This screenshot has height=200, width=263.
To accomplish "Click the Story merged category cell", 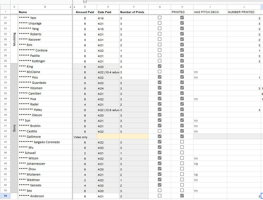I will [14, 128].
